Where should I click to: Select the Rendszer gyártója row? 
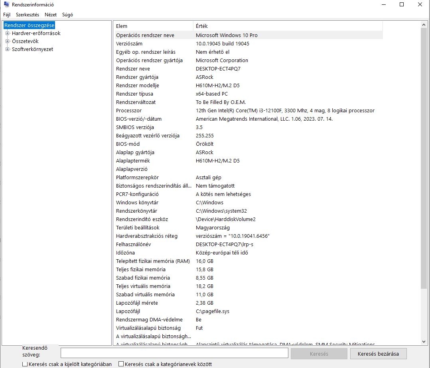[248, 77]
